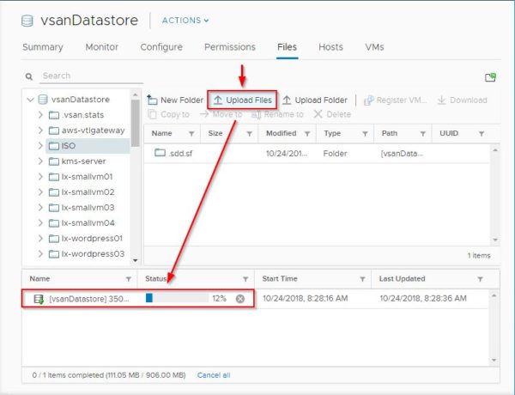Viewport: 515px width, 395px height.
Task: Select lx-smallvm01 in the tree
Action: [x=81, y=177]
